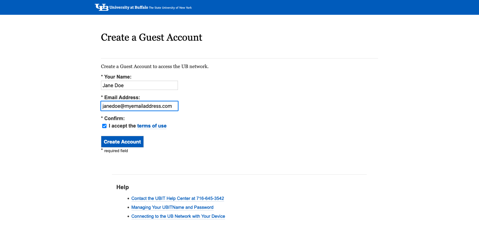Open Connecting to the UB Network link
This screenshot has width=479, height=239.
click(x=178, y=216)
